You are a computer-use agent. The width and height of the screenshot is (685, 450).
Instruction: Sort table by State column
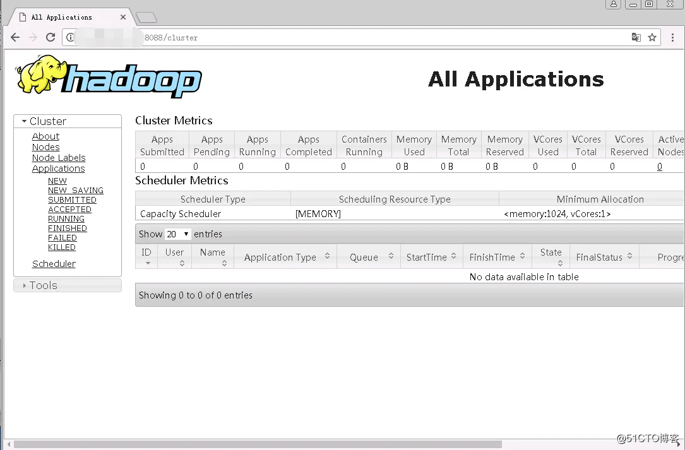click(551, 256)
